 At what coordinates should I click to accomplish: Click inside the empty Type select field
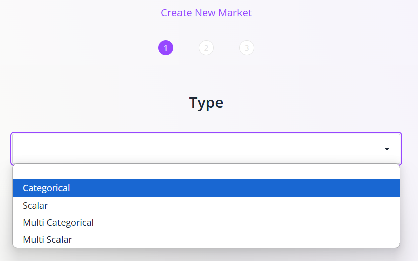(206, 149)
